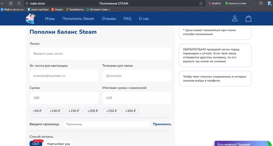The width and height of the screenshot is (273, 146).
Task: Click the Yandex browser logo icon
Action: click(11, 3)
